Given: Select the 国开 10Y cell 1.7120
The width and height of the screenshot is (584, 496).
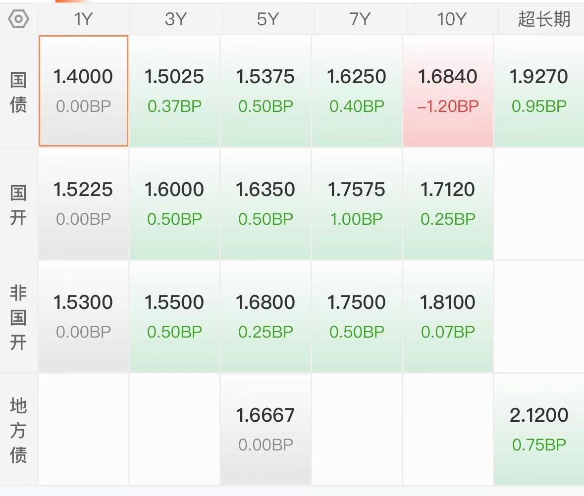Looking at the screenshot, I should pos(448,203).
